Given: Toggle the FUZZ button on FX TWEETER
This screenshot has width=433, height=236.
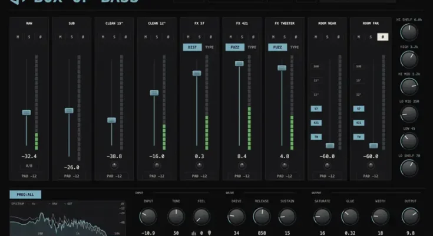Looking at the screenshot, I should coord(277,47).
